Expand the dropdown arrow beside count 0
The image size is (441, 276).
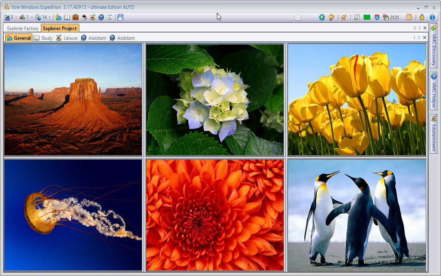click(x=16, y=18)
